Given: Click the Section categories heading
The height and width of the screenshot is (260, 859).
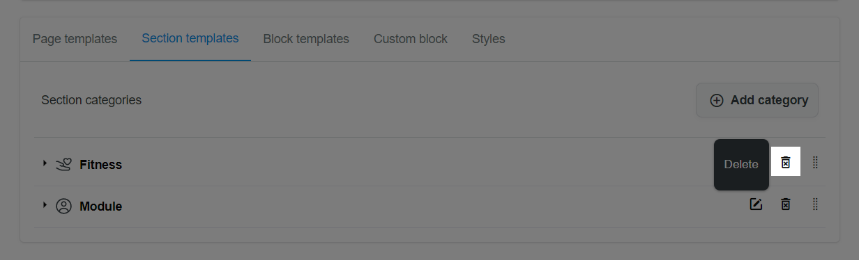Looking at the screenshot, I should click(x=91, y=100).
